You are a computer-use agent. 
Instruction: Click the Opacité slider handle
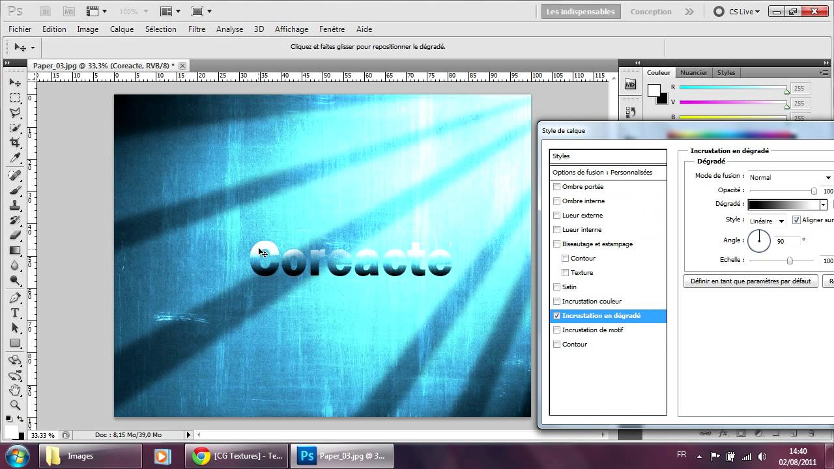(814, 192)
